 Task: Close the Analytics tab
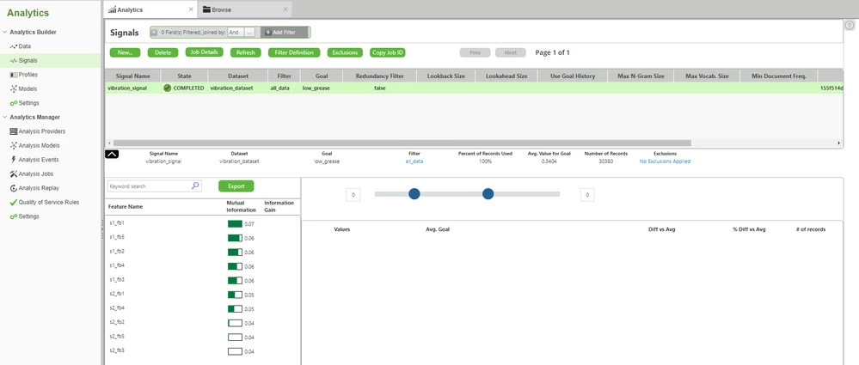tap(191, 9)
